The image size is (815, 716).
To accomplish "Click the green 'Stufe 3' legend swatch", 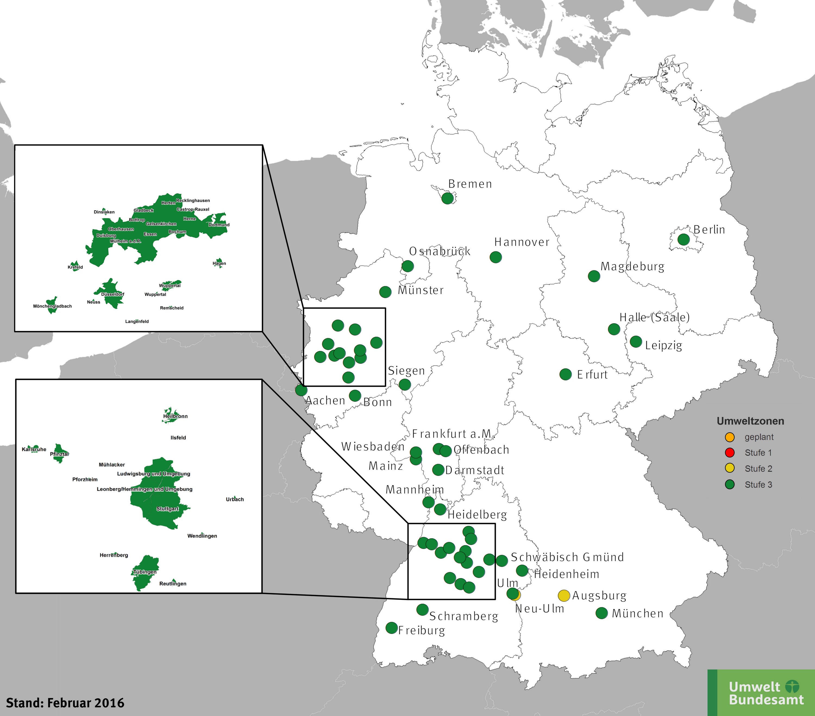I will coord(730,484).
